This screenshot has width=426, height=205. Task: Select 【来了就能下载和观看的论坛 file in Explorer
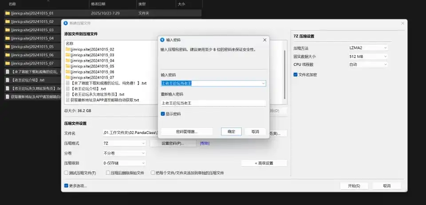pyautogui.click(x=32, y=72)
